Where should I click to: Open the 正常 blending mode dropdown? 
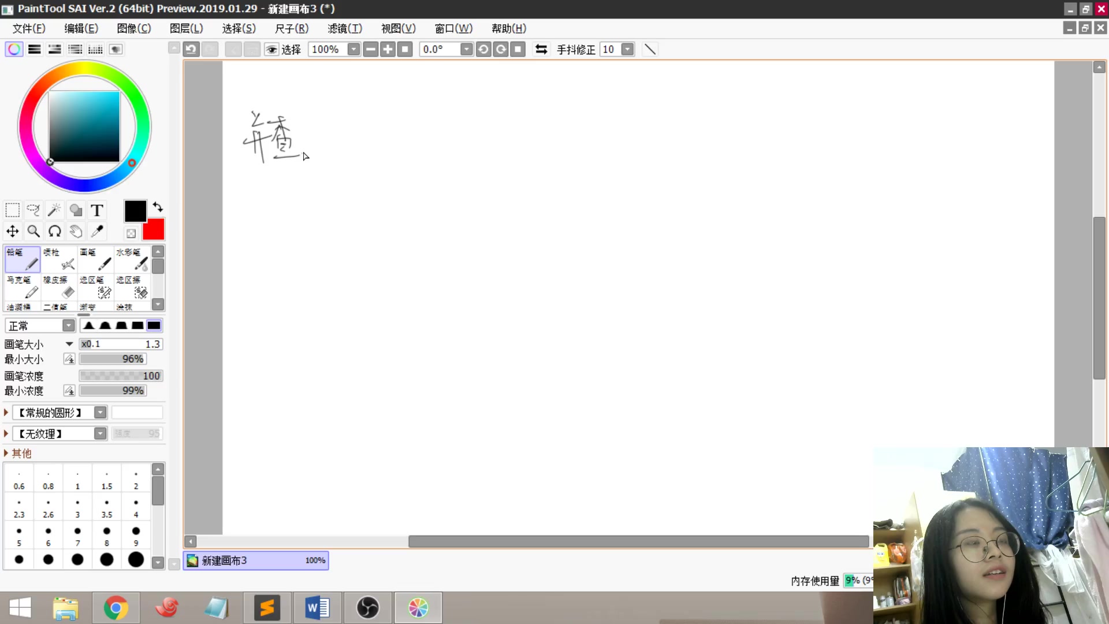pos(69,326)
